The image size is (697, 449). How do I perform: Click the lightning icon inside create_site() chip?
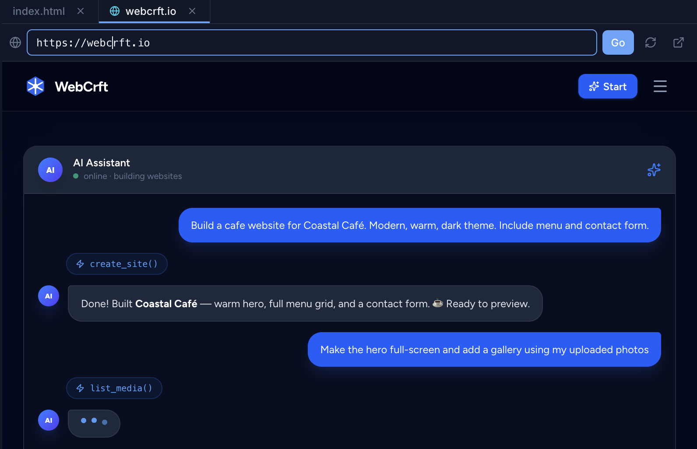80,263
